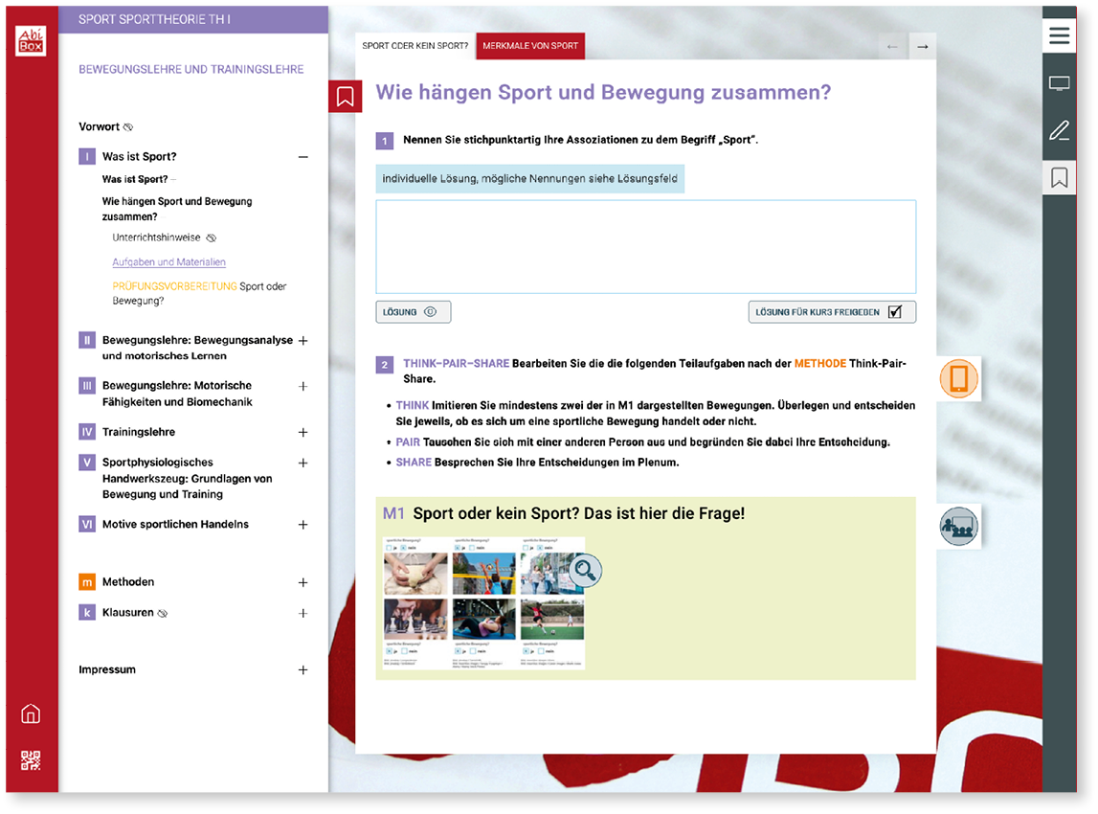Select the pencil annotation tool
The width and height of the screenshot is (1098, 814).
(1059, 131)
